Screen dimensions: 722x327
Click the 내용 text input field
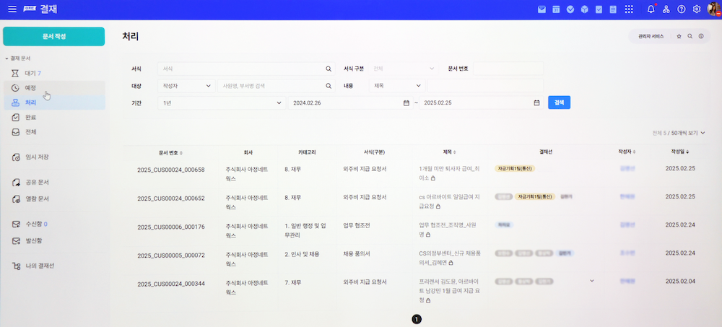click(485, 86)
